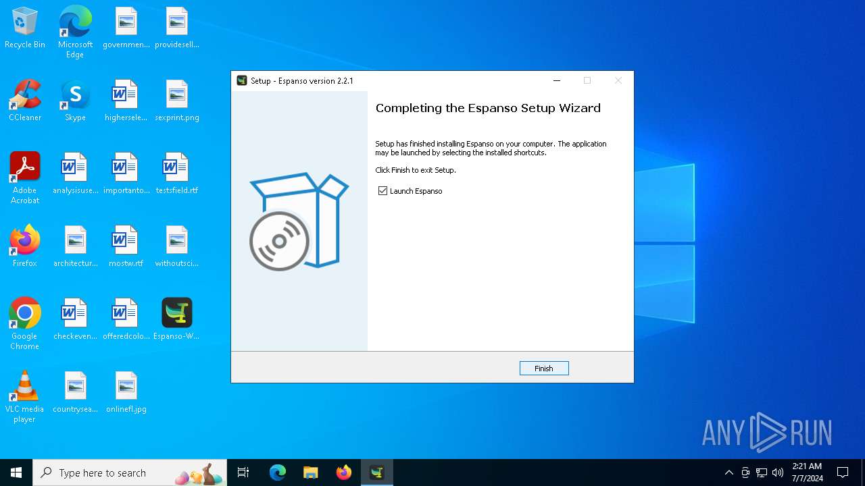865x486 pixels.
Task: Launch Firefox from the taskbar
Action: (344, 473)
